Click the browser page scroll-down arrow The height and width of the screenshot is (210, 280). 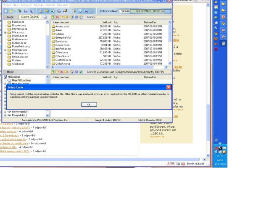tap(208, 156)
